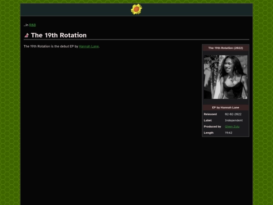
Task: Click the Produced by row label
Action: pyautogui.click(x=212, y=127)
